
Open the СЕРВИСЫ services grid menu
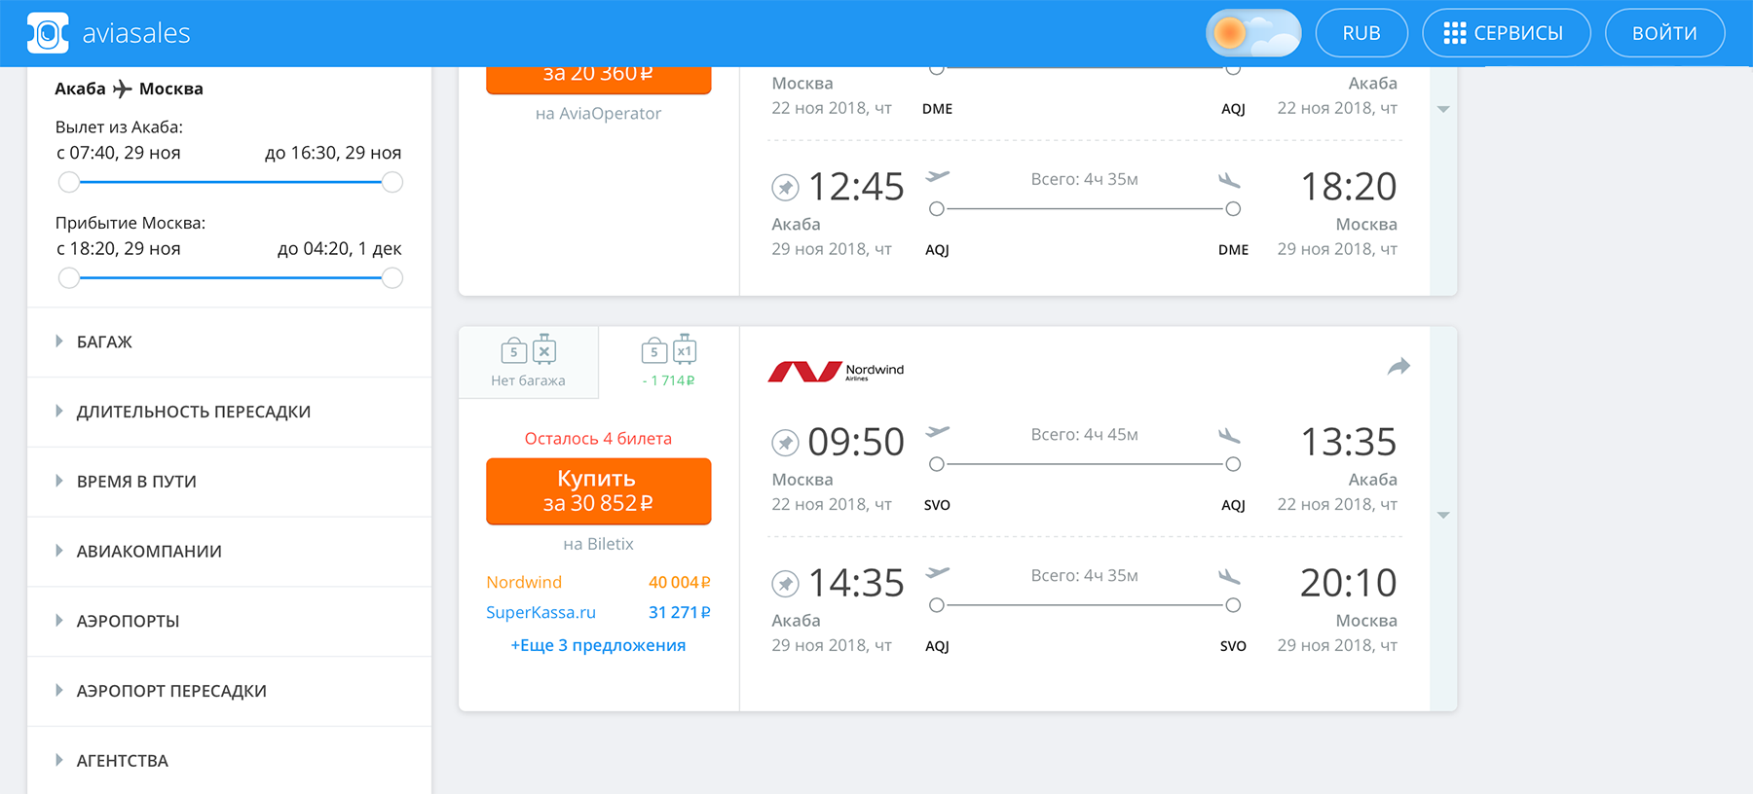click(1506, 33)
